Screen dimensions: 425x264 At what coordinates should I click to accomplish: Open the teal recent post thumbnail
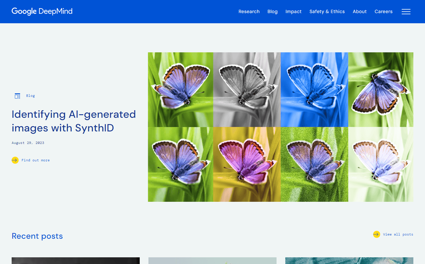coord(349,261)
